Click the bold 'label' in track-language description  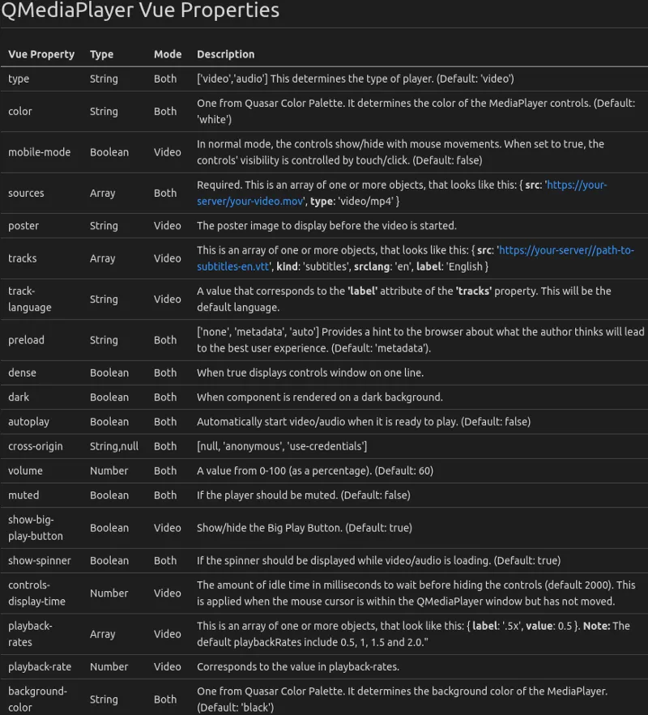(x=362, y=291)
